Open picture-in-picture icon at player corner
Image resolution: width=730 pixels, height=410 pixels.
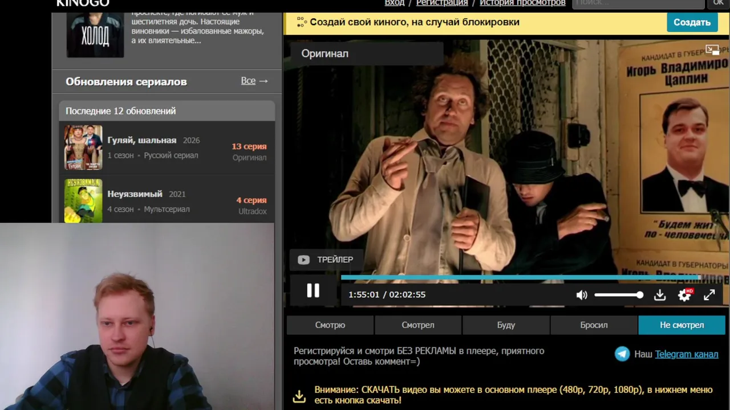712,50
